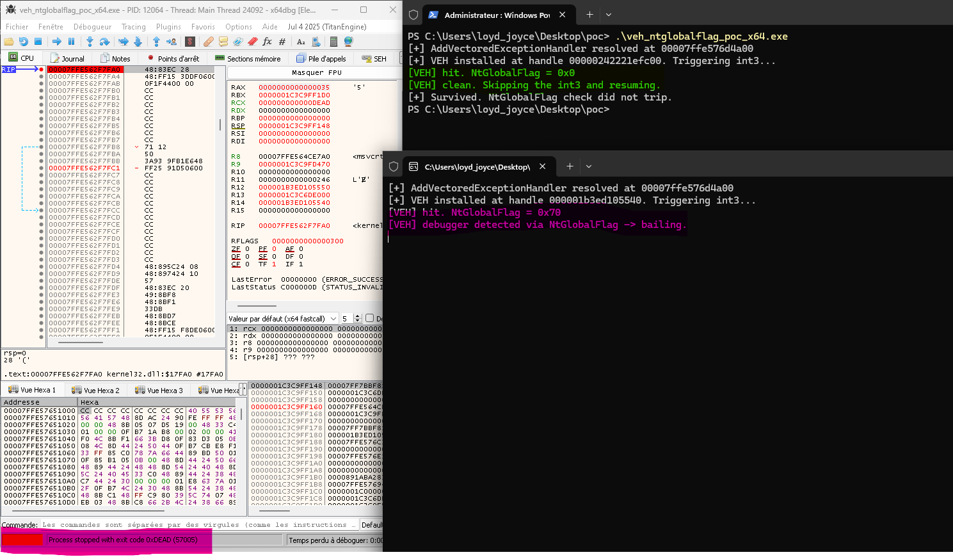Execute till return with the up-arrow icon

156,42
